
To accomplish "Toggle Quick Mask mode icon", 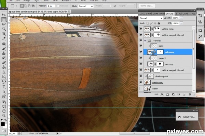I will click(4, 131).
